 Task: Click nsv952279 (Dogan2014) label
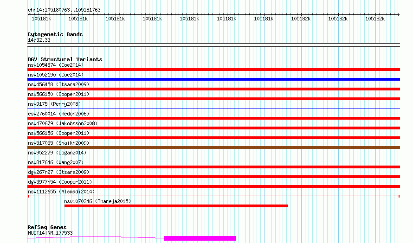(57, 153)
